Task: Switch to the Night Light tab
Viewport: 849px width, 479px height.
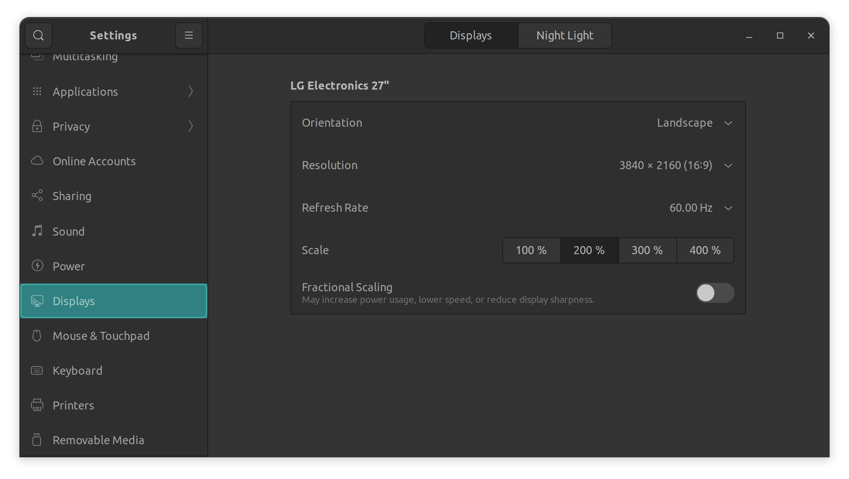Action: point(564,36)
